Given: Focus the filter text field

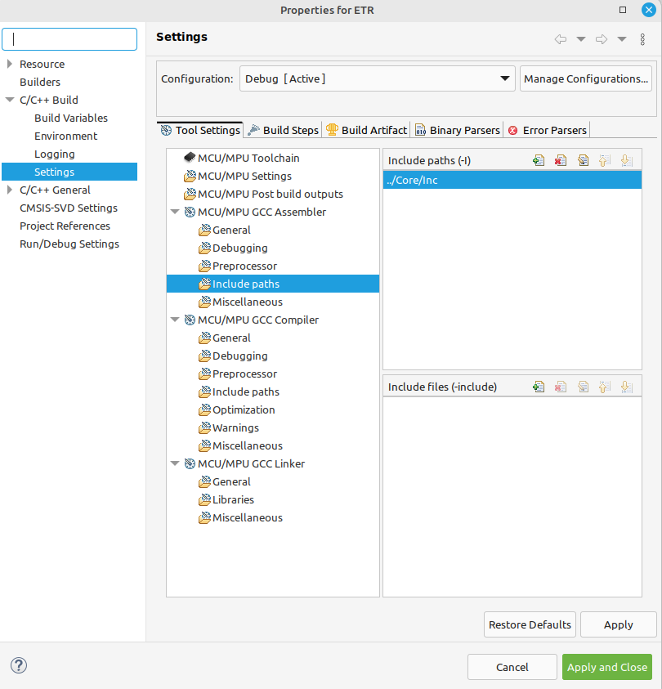Looking at the screenshot, I should click(69, 39).
